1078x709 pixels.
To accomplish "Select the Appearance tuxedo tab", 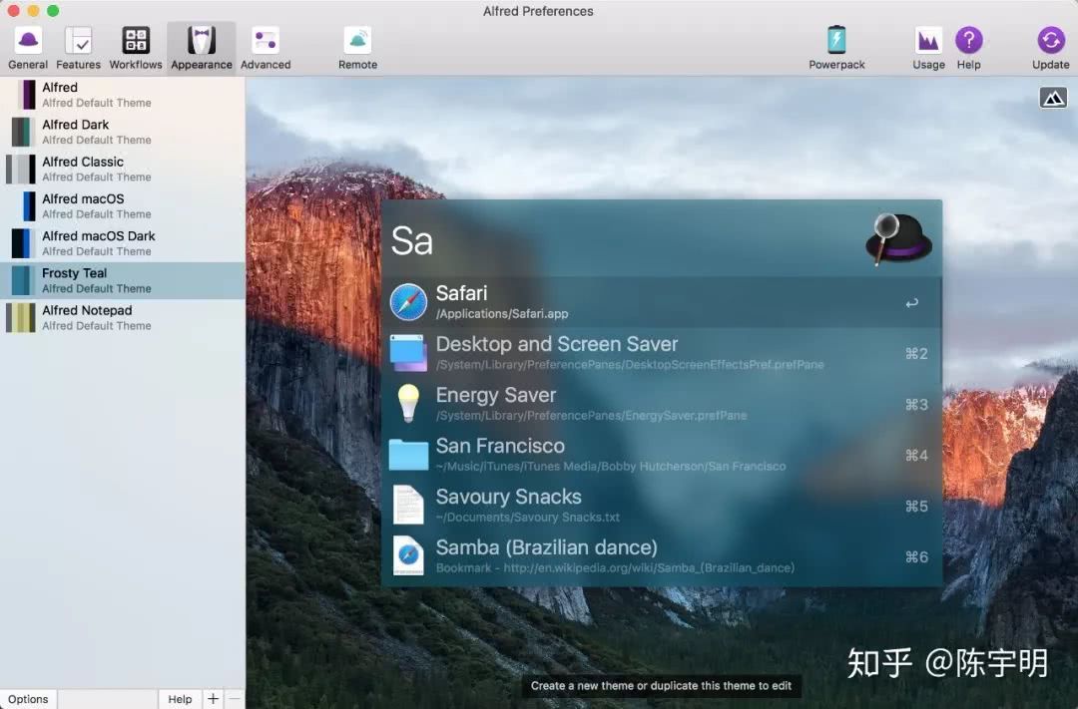I will pyautogui.click(x=202, y=48).
